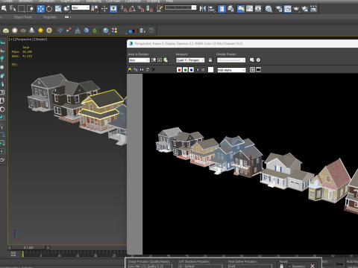
Task: Open Rendered Frame Window from main toolbar
Action: click(x=288, y=9)
